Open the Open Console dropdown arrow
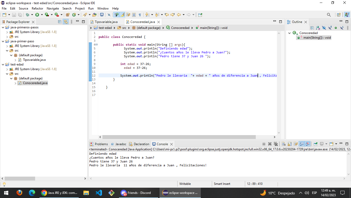Image resolution: width=351 pixels, height=198 pixels. point(336,144)
